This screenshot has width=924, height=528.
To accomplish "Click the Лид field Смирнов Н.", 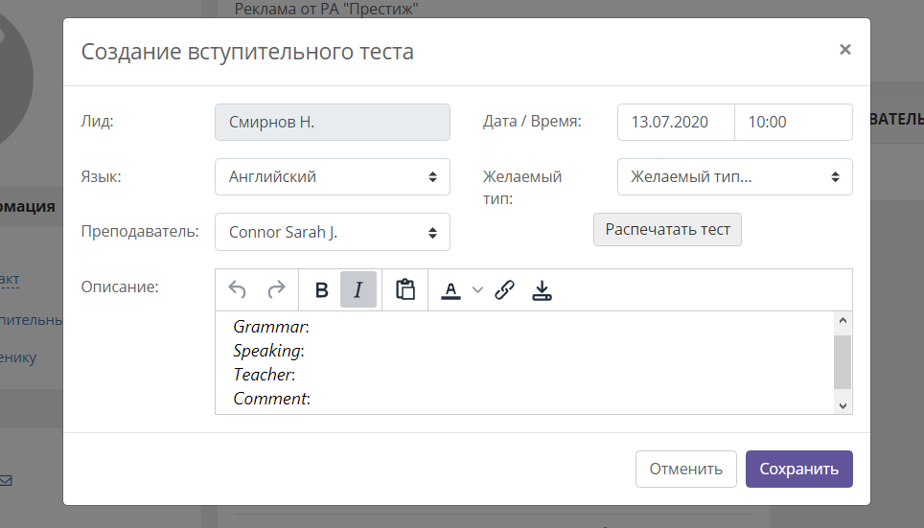I will (x=333, y=122).
